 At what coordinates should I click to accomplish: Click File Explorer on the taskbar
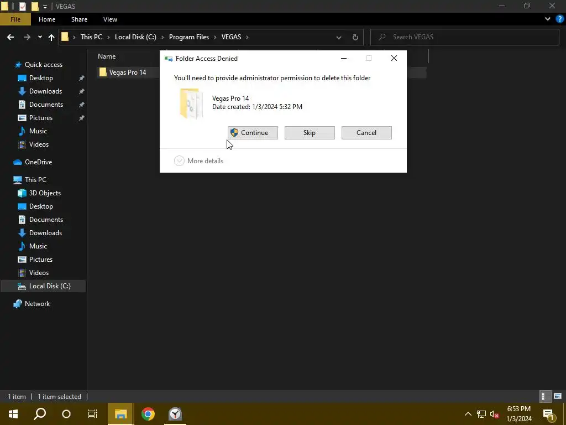(120, 414)
